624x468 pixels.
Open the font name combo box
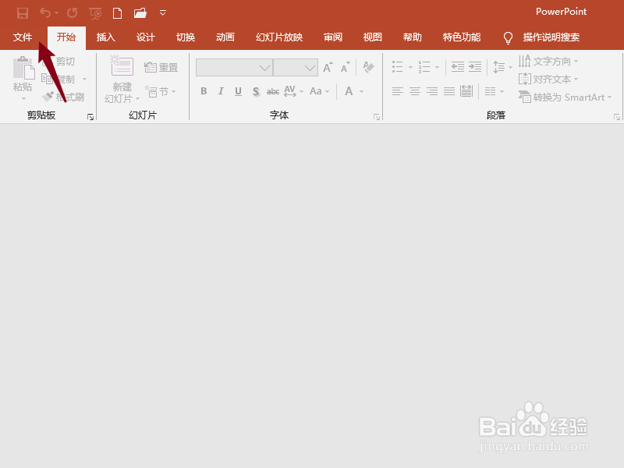tap(234, 68)
